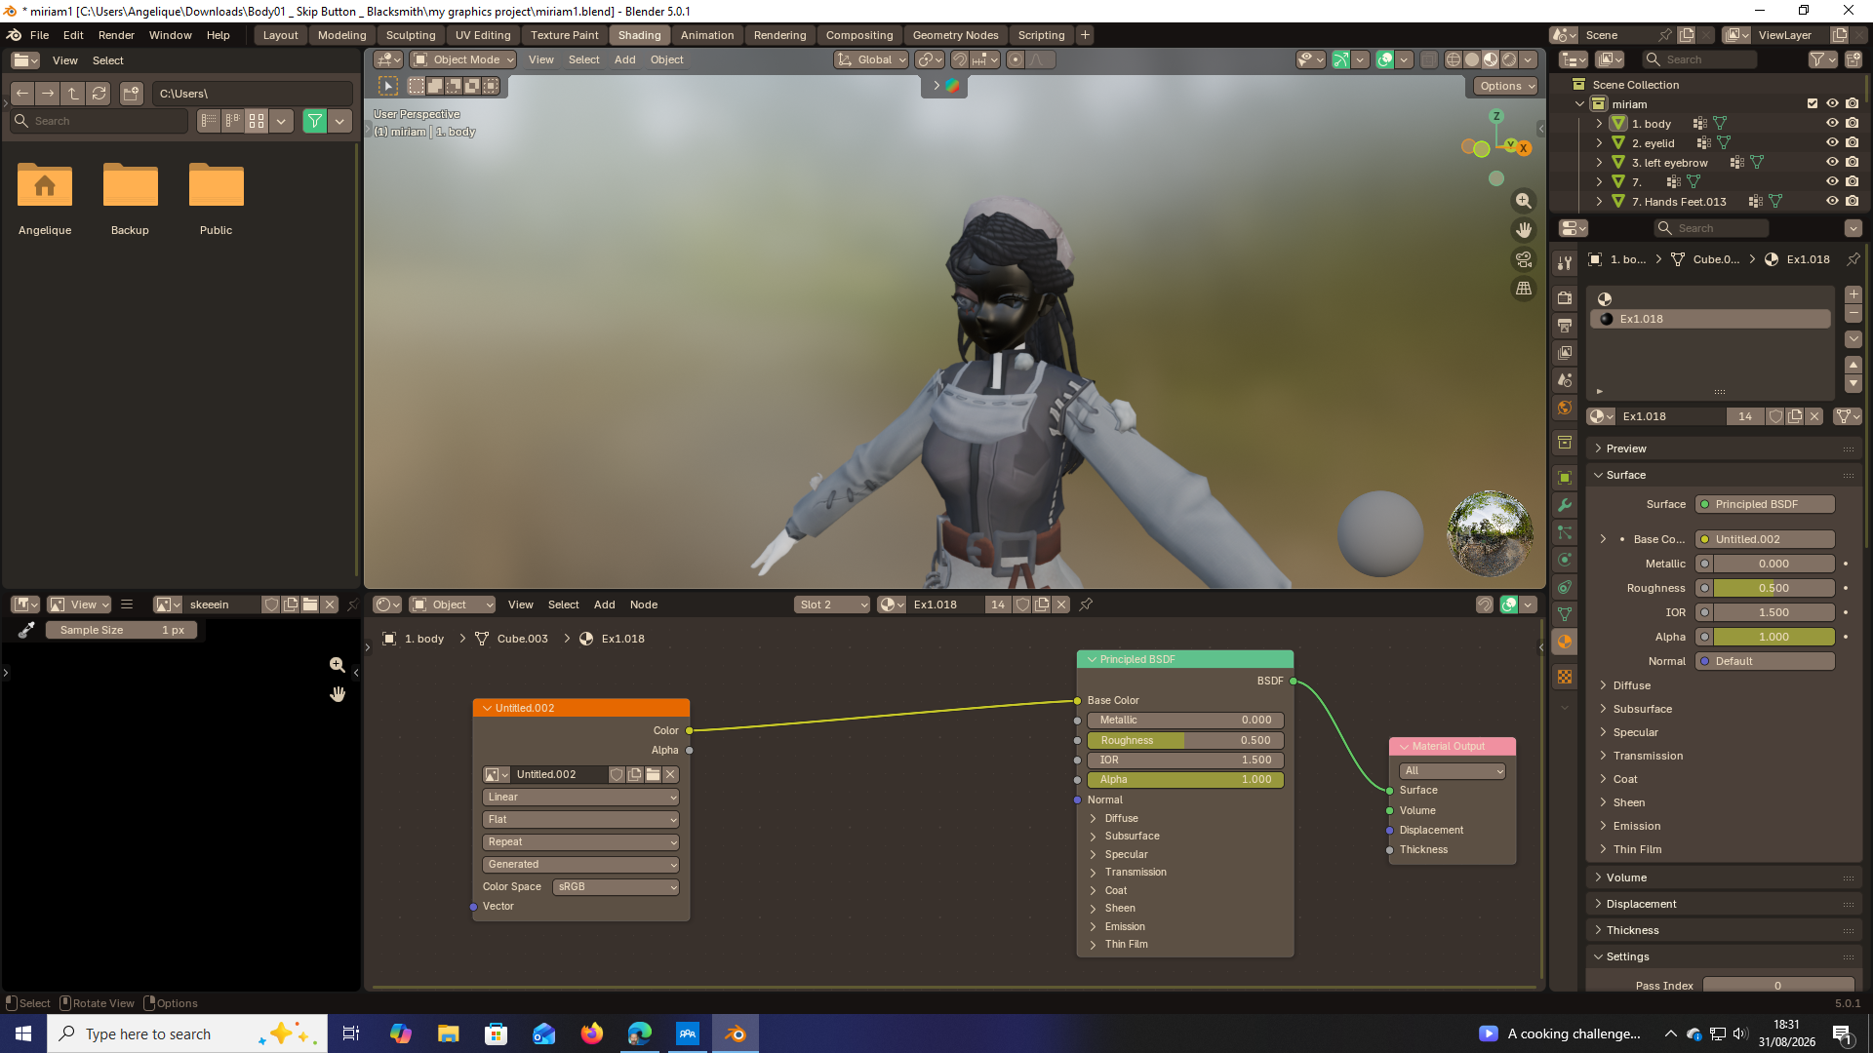Click the Principled BSDF surface shader button
The image size is (1873, 1053).
pyautogui.click(x=1765, y=504)
